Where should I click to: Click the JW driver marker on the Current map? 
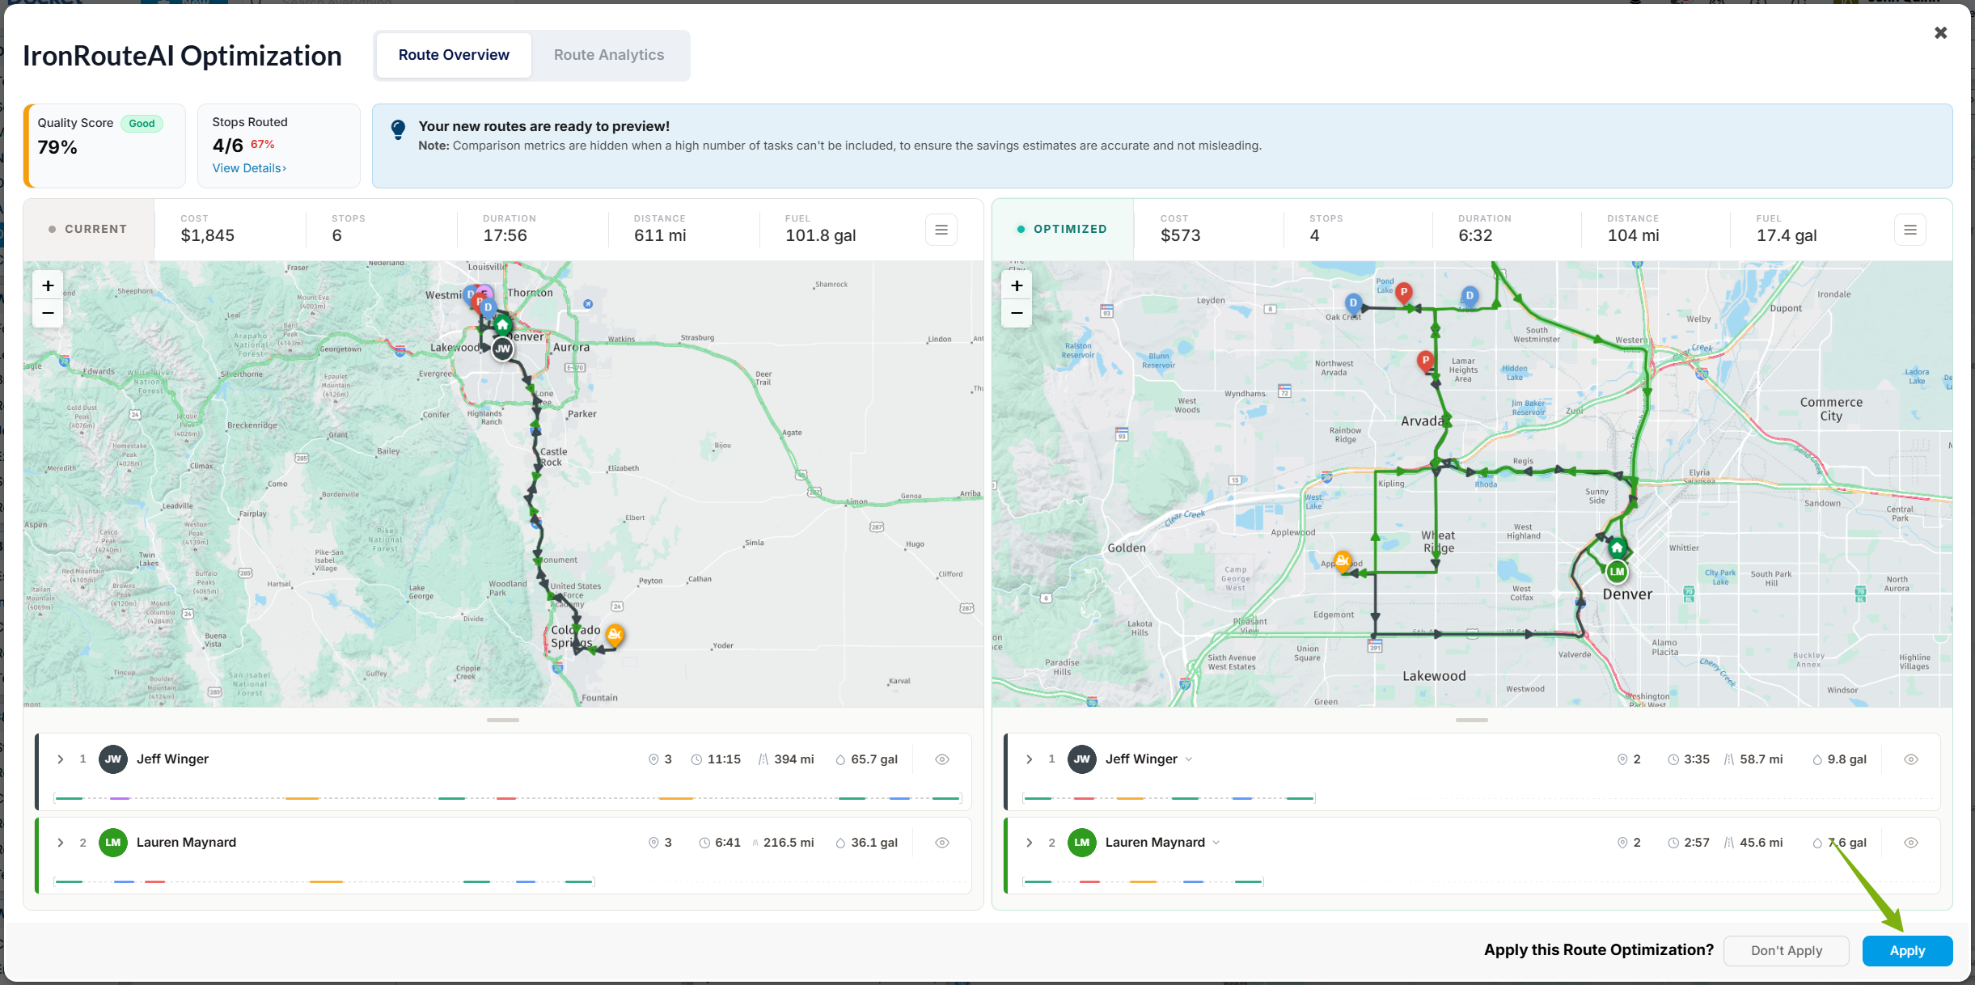coord(503,349)
